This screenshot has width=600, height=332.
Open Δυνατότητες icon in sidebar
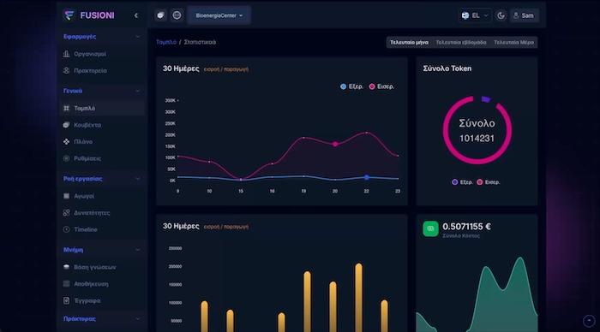click(x=66, y=213)
